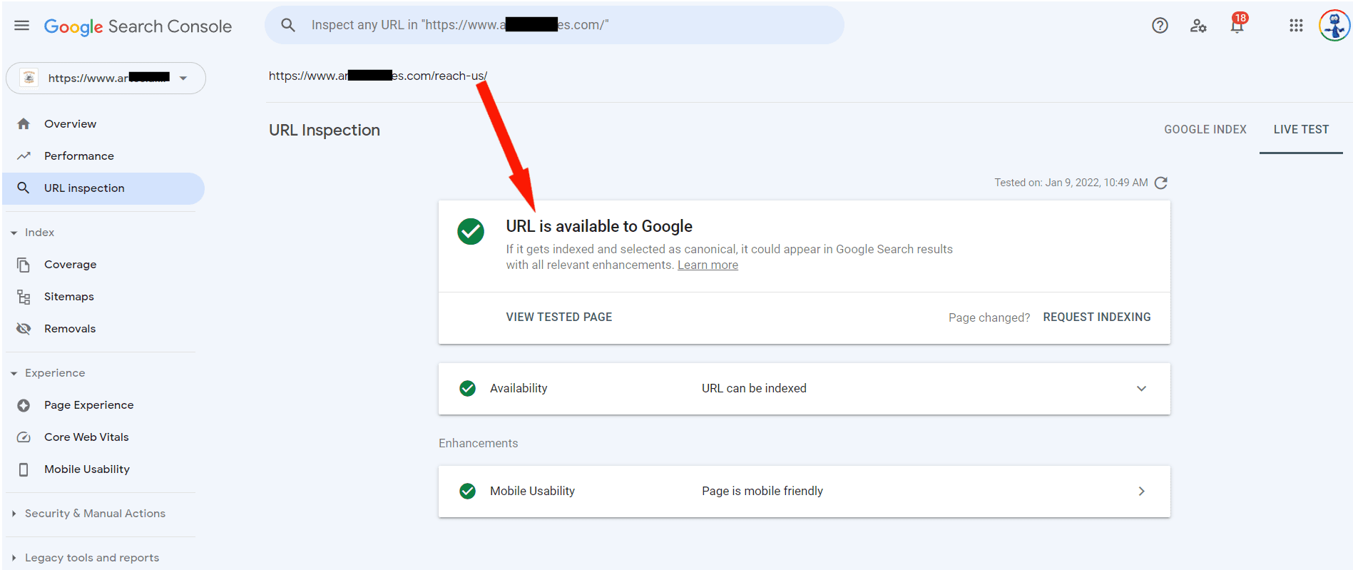Screen dimensions: 1353x570
Task: Expand the Availability row chevron
Action: pyautogui.click(x=1141, y=389)
